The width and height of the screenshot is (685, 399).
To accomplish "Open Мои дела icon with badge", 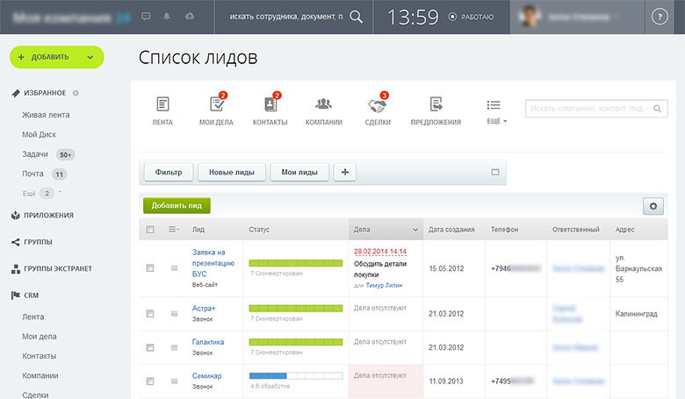I will [x=216, y=105].
